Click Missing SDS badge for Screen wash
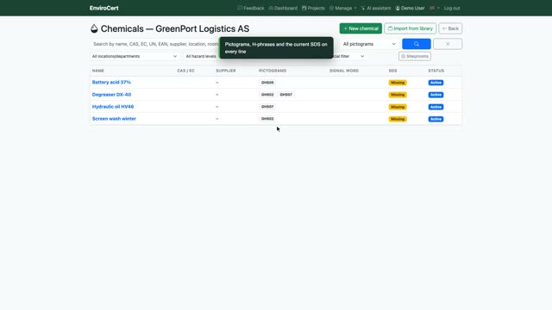Image resolution: width=552 pixels, height=310 pixels. [x=398, y=119]
